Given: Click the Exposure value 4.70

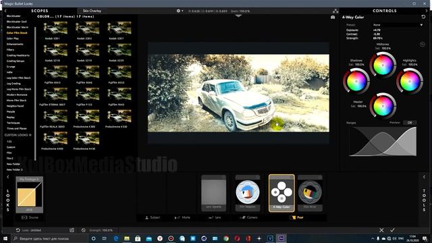Looking at the screenshot, I should coord(377,30).
